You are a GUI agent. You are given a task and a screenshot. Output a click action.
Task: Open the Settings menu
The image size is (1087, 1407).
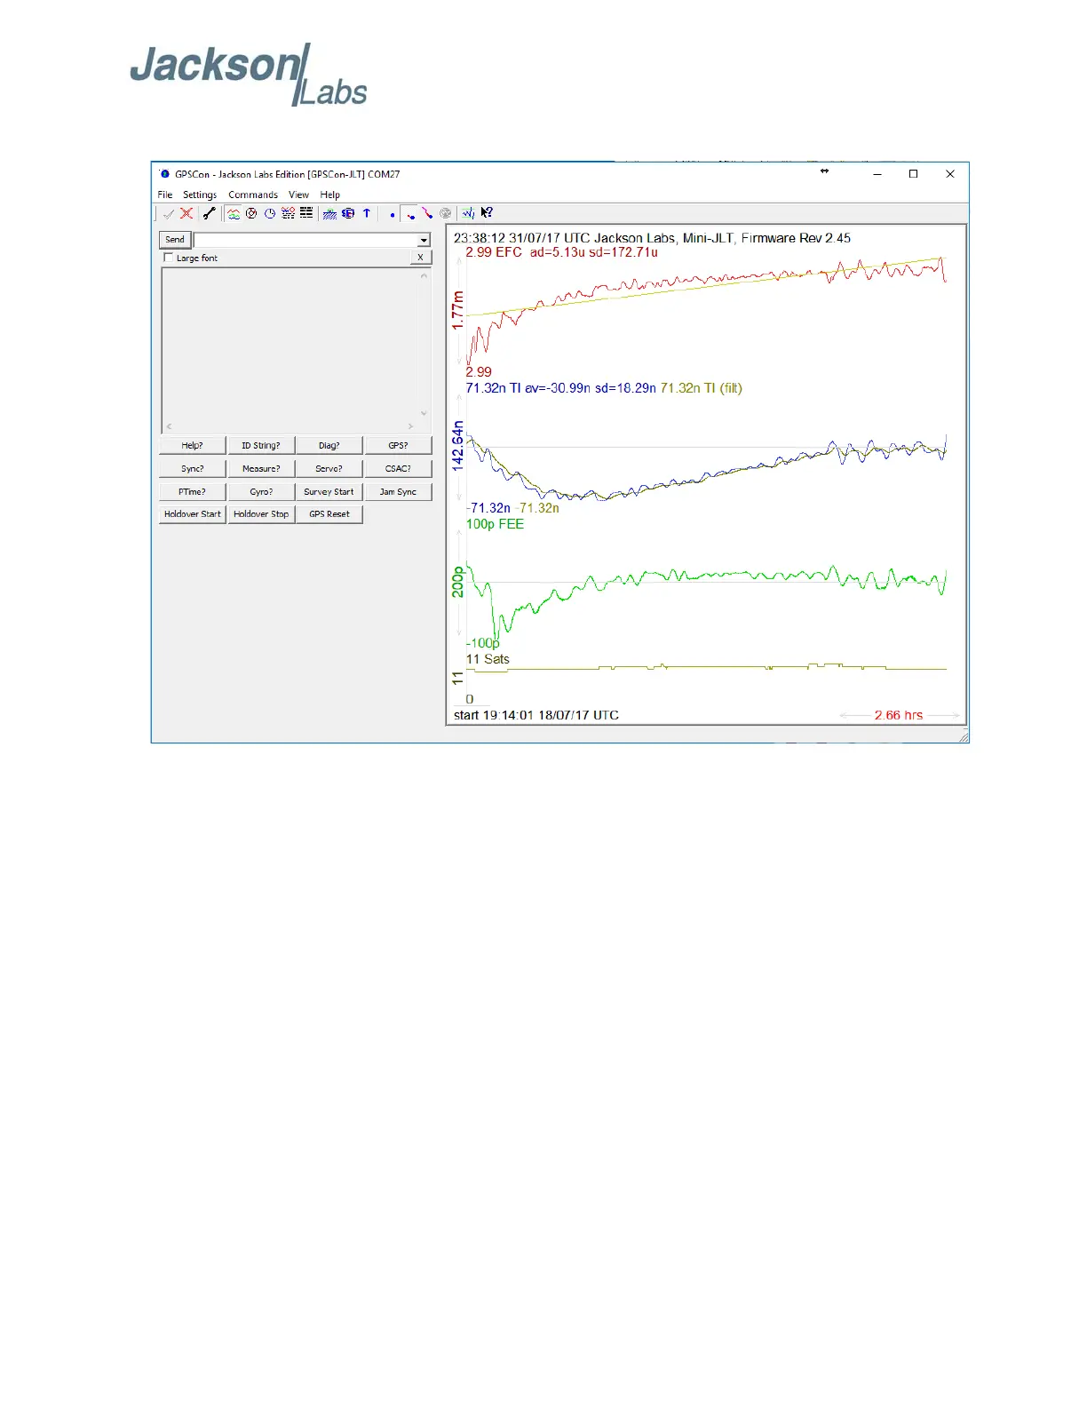click(x=200, y=195)
